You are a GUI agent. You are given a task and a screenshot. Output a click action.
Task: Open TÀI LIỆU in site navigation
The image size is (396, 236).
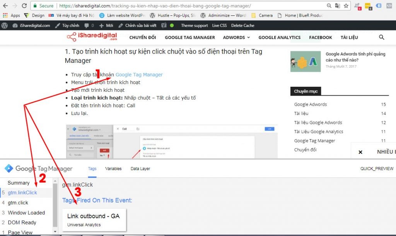click(349, 37)
